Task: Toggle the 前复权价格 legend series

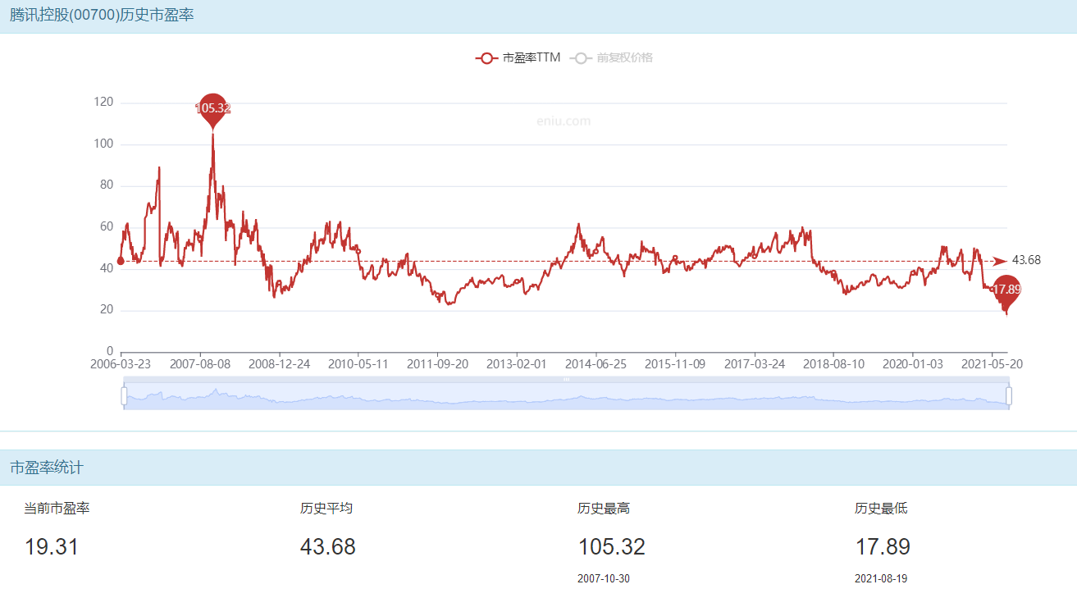Action: click(x=613, y=57)
